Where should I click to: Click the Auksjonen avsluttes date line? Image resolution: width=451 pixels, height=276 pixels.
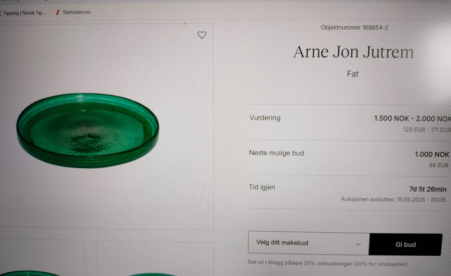pos(393,199)
